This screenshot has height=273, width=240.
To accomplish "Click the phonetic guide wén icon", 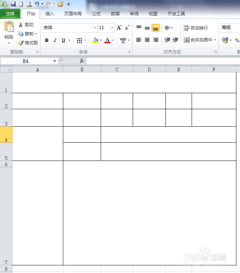I will pyautogui.click(x=123, y=40).
